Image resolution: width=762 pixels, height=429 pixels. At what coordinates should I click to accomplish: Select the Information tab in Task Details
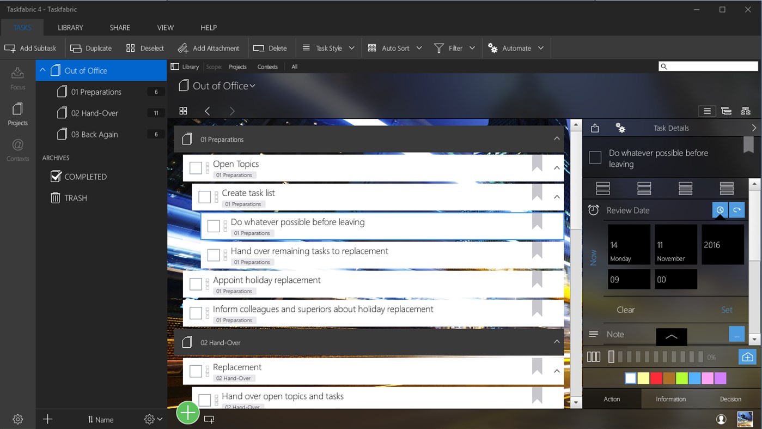pos(670,398)
